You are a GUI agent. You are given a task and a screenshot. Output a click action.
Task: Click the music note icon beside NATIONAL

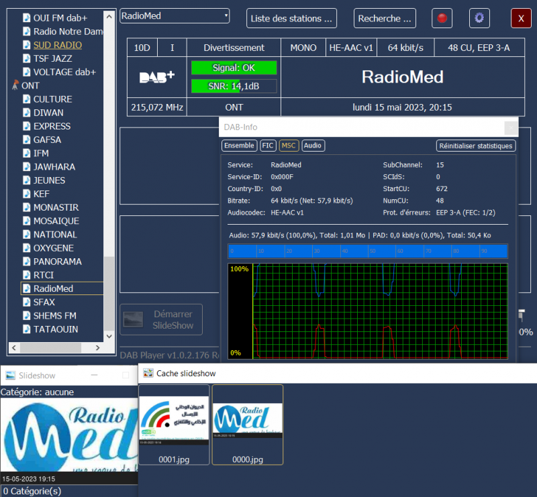pyautogui.click(x=26, y=234)
